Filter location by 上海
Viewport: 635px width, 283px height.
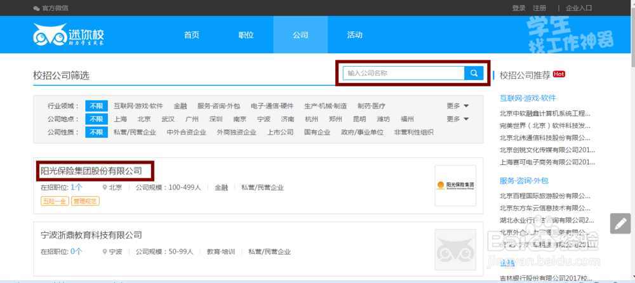(x=120, y=119)
